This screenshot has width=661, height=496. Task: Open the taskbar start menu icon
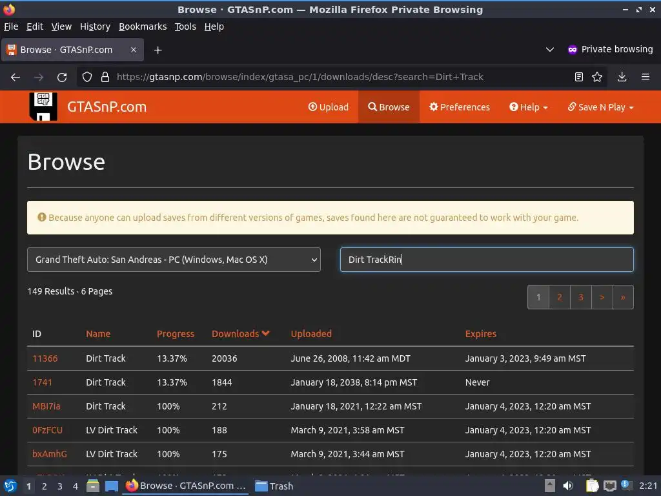pyautogui.click(x=10, y=486)
